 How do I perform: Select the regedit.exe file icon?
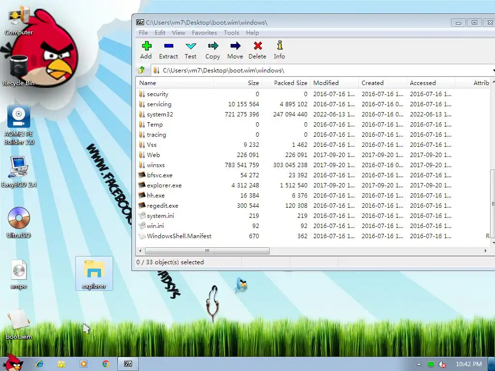142,205
